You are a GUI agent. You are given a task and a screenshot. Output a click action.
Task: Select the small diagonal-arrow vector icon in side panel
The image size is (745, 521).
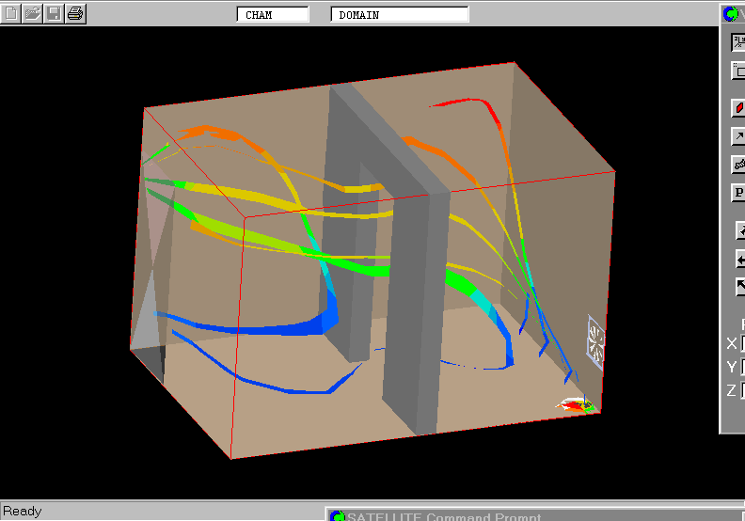(x=738, y=137)
